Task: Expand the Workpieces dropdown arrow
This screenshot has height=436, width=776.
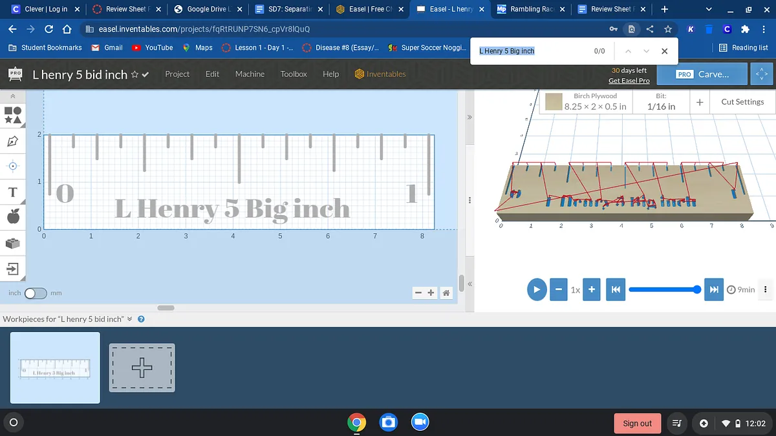Action: [x=129, y=319]
